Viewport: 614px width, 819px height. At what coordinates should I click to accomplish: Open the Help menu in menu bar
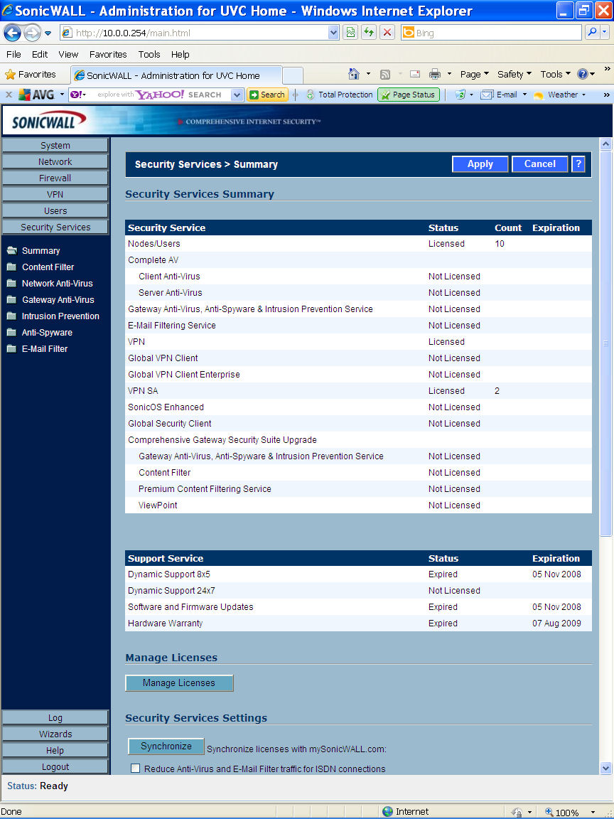point(180,54)
